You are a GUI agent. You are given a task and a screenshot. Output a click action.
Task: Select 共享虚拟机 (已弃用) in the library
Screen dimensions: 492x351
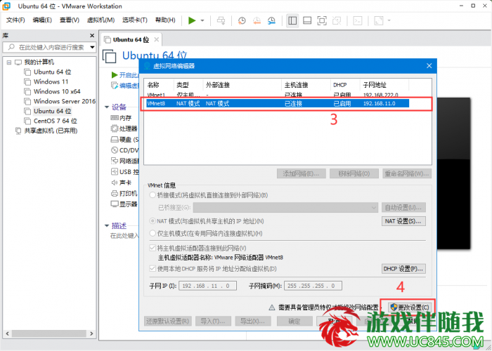pyautogui.click(x=51, y=131)
